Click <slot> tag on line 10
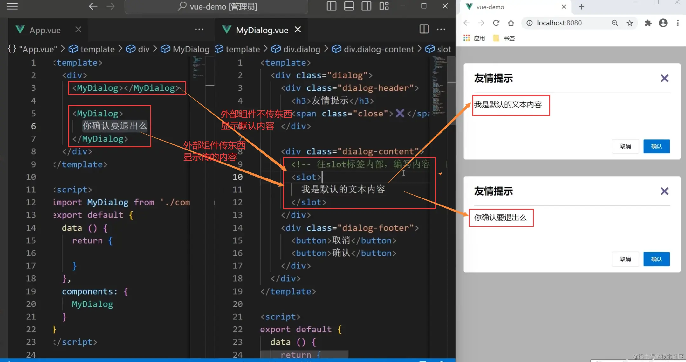 (x=306, y=177)
